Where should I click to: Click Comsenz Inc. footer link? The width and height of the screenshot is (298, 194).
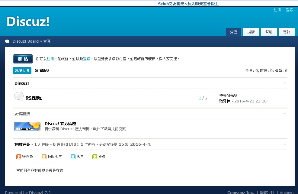(241, 192)
